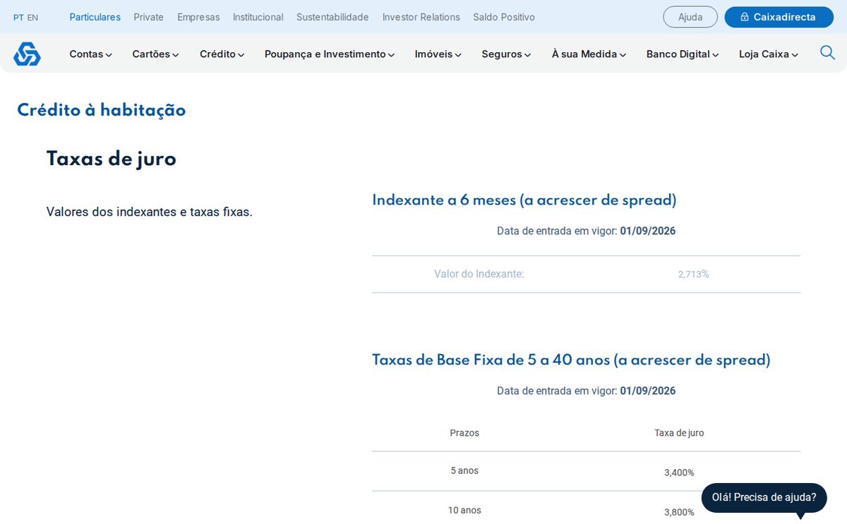Click the 3,400% rate value
The width and height of the screenshot is (847, 524).
(679, 473)
